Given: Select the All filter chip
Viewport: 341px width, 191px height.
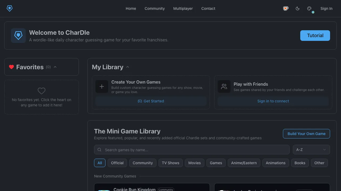Looking at the screenshot, I should 100,163.
